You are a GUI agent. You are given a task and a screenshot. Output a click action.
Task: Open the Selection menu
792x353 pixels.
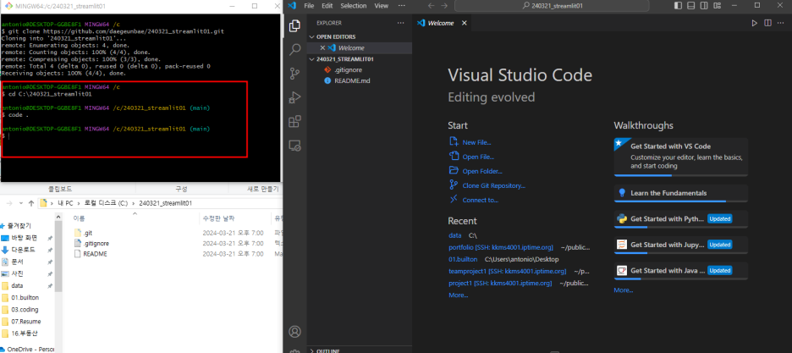[353, 6]
